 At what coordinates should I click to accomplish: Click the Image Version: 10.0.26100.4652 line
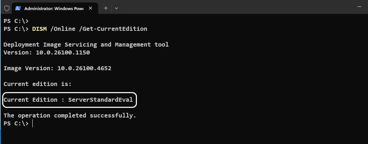point(57,68)
